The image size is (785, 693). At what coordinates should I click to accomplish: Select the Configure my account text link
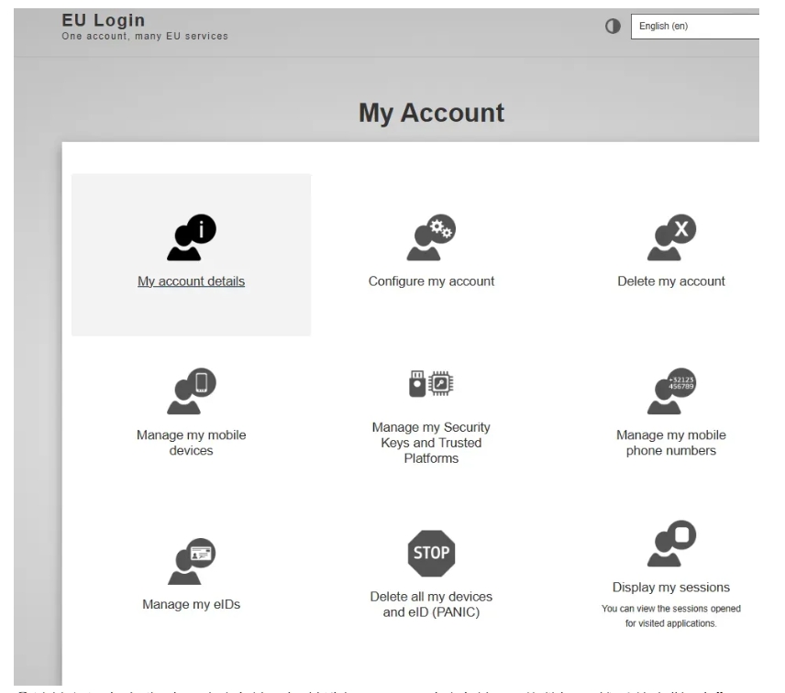431,281
